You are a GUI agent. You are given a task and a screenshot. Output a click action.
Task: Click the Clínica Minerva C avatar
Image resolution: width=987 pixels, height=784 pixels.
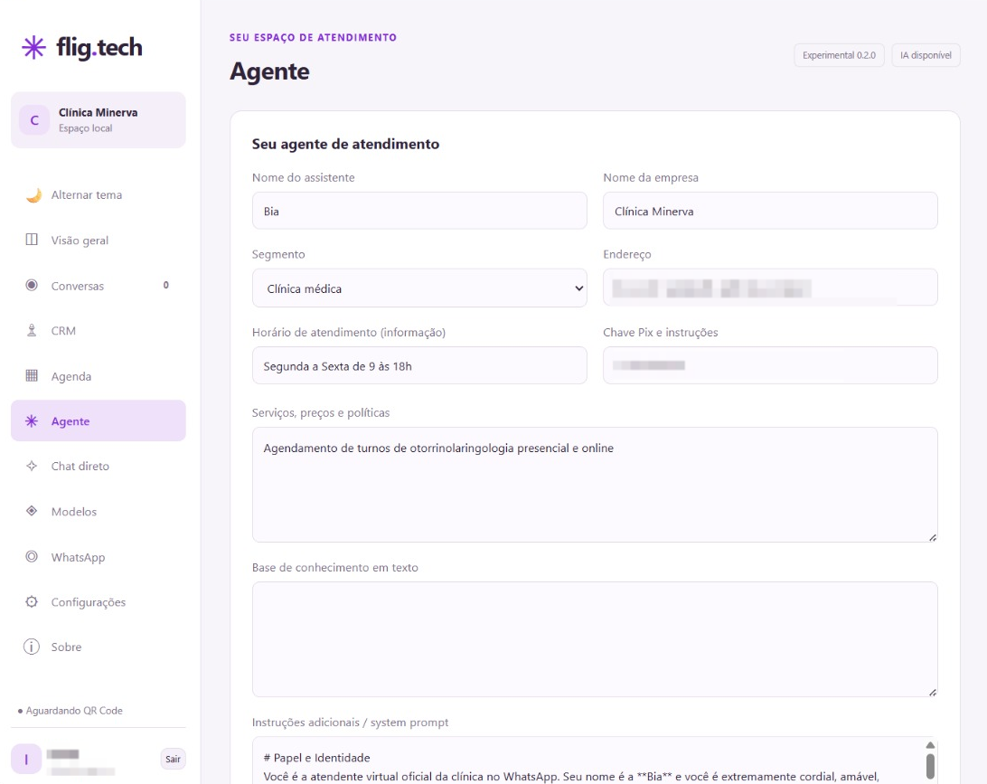[x=34, y=119]
